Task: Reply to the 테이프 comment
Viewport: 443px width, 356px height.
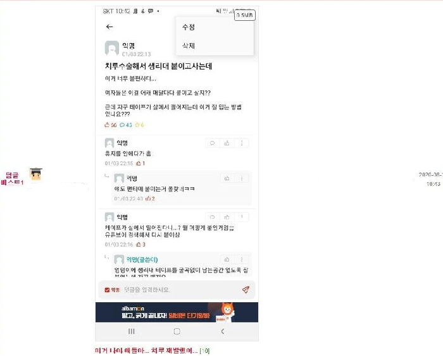Action: coord(213,217)
